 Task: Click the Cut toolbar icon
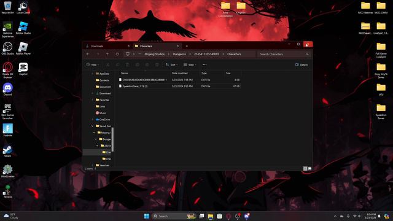[108, 64]
